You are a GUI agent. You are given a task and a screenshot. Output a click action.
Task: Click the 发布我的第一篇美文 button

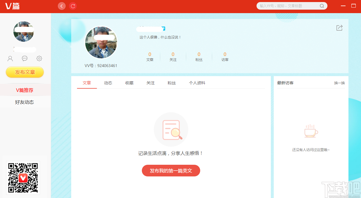(171, 171)
